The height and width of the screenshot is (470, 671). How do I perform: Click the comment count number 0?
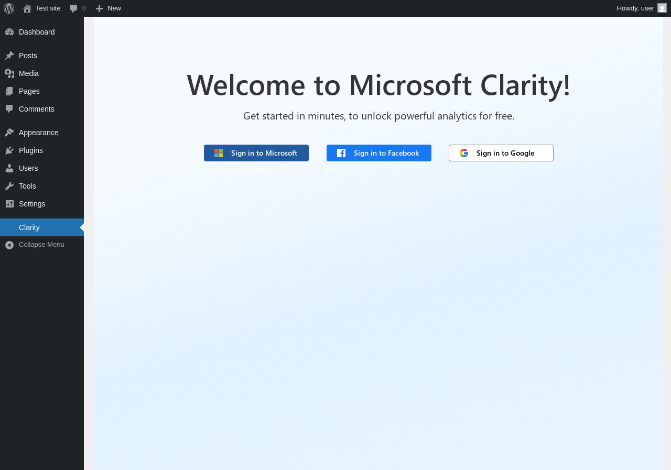click(x=84, y=8)
